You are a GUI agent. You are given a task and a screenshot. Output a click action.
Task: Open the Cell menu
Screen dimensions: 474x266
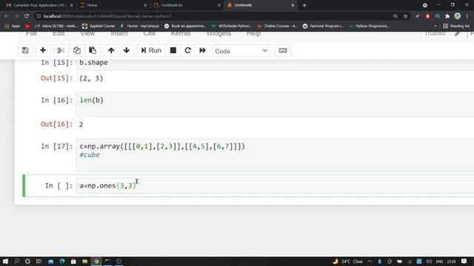[150, 34]
